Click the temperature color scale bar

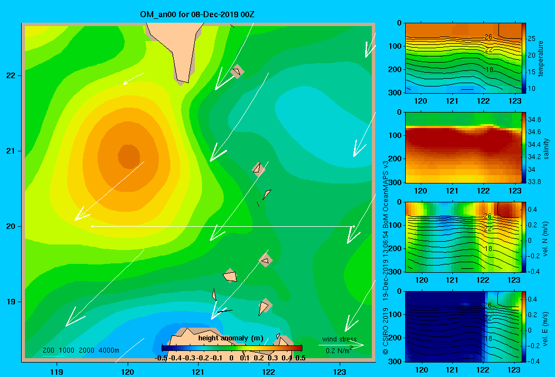[x=524, y=58]
